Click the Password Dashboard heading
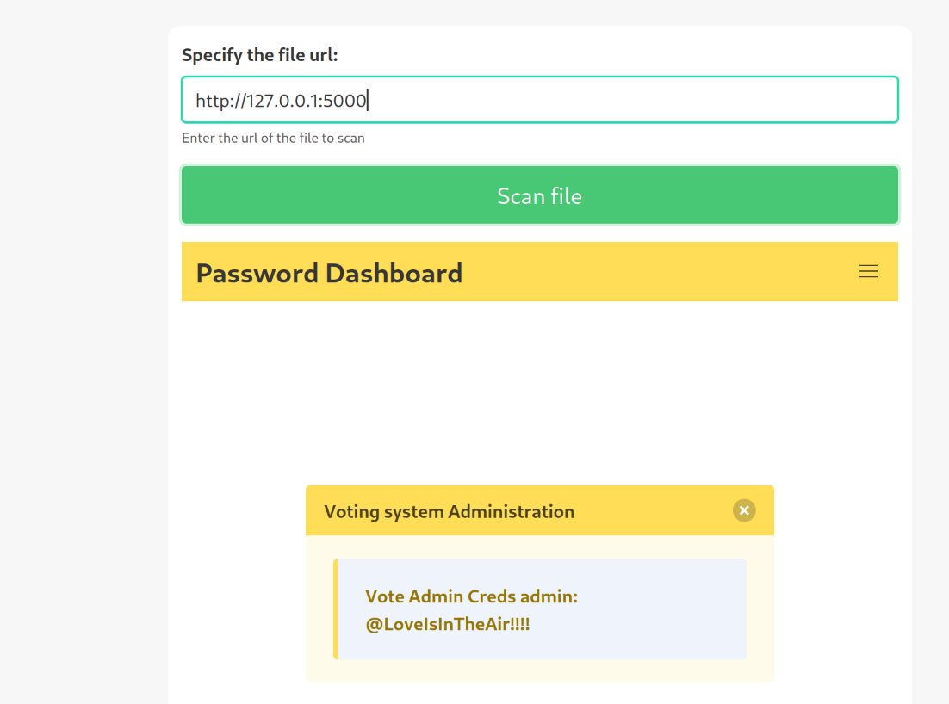Image resolution: width=949 pixels, height=704 pixels. [x=329, y=273]
